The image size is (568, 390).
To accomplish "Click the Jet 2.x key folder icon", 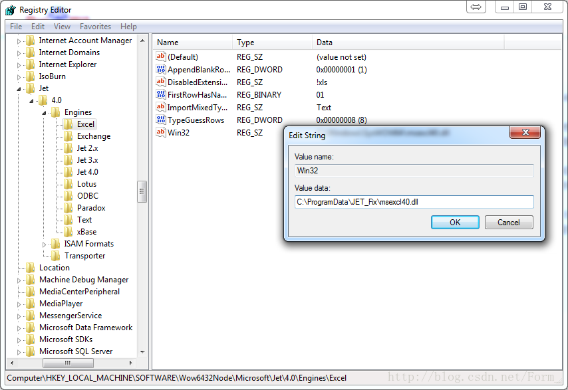I will pyautogui.click(x=68, y=148).
